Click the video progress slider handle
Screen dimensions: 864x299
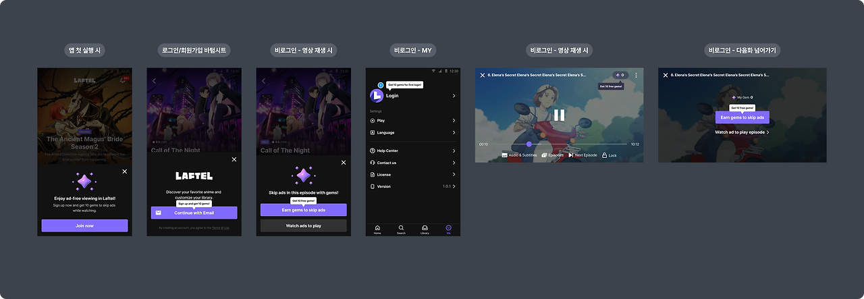(x=529, y=144)
